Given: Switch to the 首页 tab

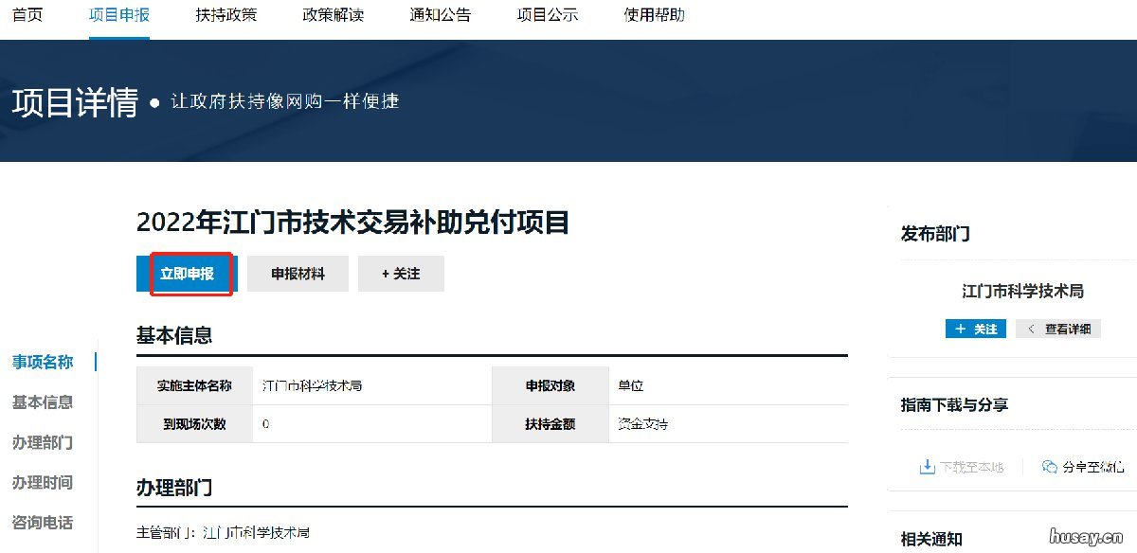Looking at the screenshot, I should point(27,14).
